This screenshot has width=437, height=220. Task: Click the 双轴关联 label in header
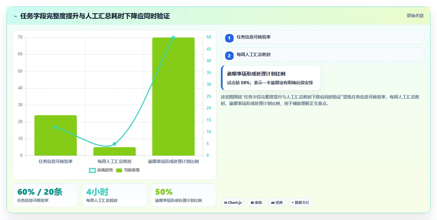pyautogui.click(x=415, y=16)
